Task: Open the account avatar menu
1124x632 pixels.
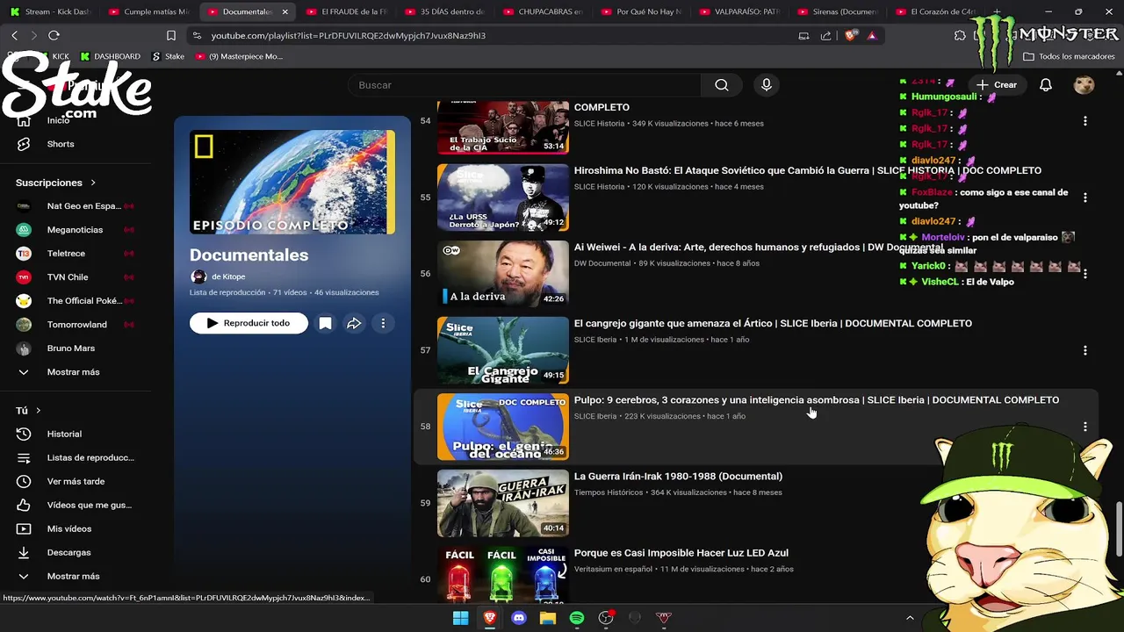Action: 1084,85
